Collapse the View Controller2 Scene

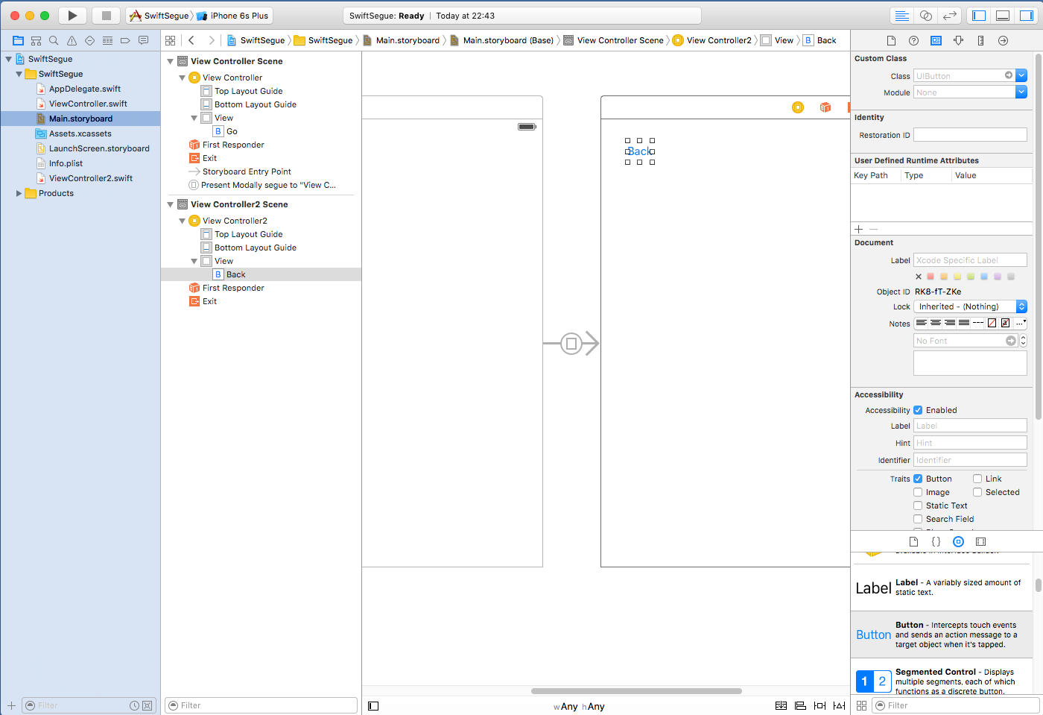[x=170, y=204]
